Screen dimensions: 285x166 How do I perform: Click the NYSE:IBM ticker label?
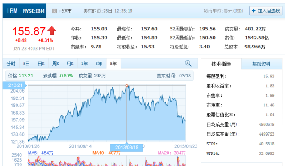tap(34, 11)
